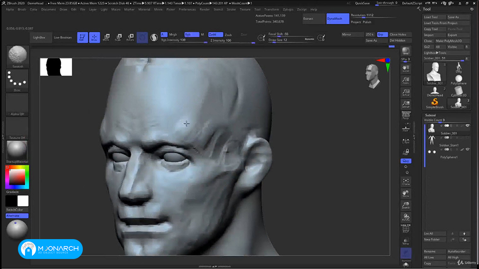
Task: Open the Dots stroke selector
Action: point(17,81)
